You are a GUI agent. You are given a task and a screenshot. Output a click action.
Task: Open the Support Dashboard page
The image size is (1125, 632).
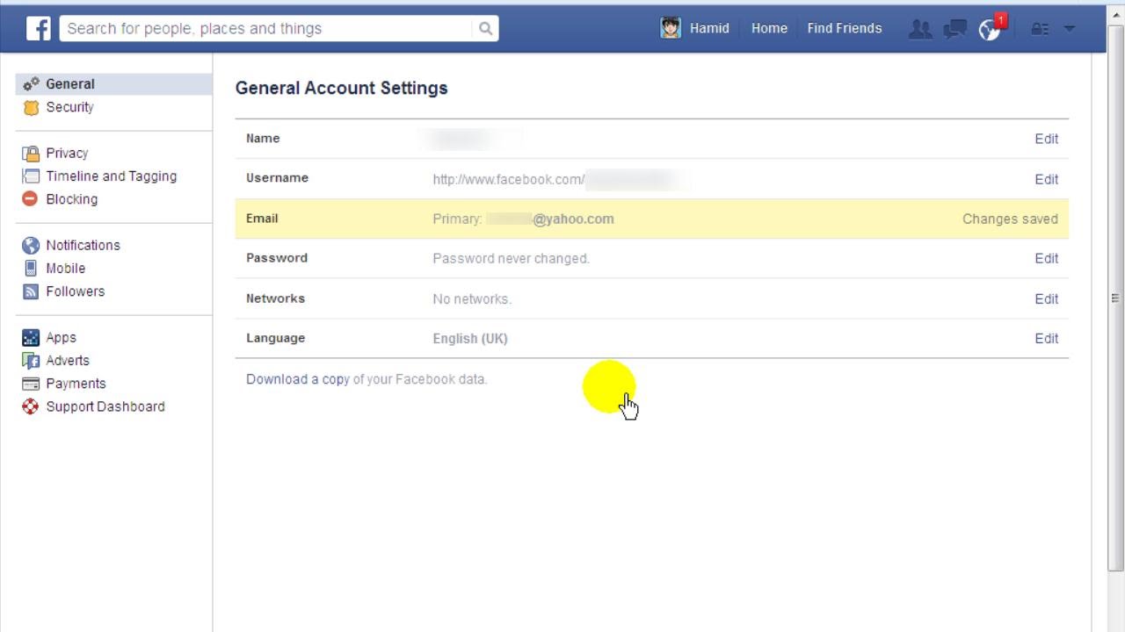pos(105,406)
